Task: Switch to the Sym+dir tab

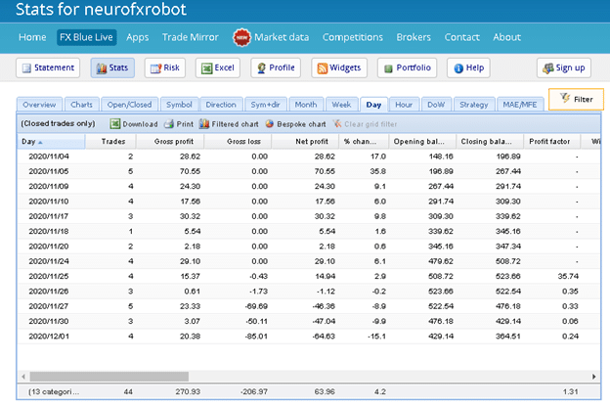Action: click(265, 105)
